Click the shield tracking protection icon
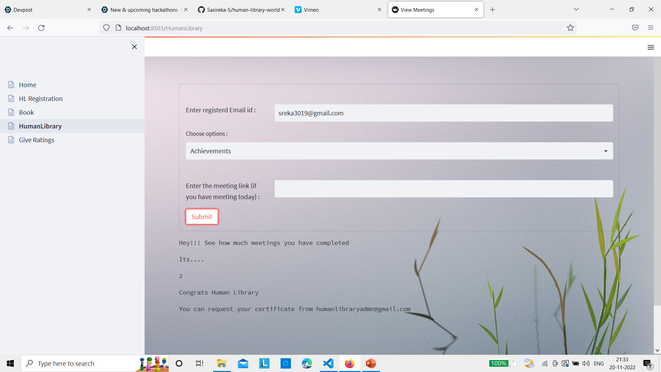This screenshot has width=661, height=372. point(106,28)
